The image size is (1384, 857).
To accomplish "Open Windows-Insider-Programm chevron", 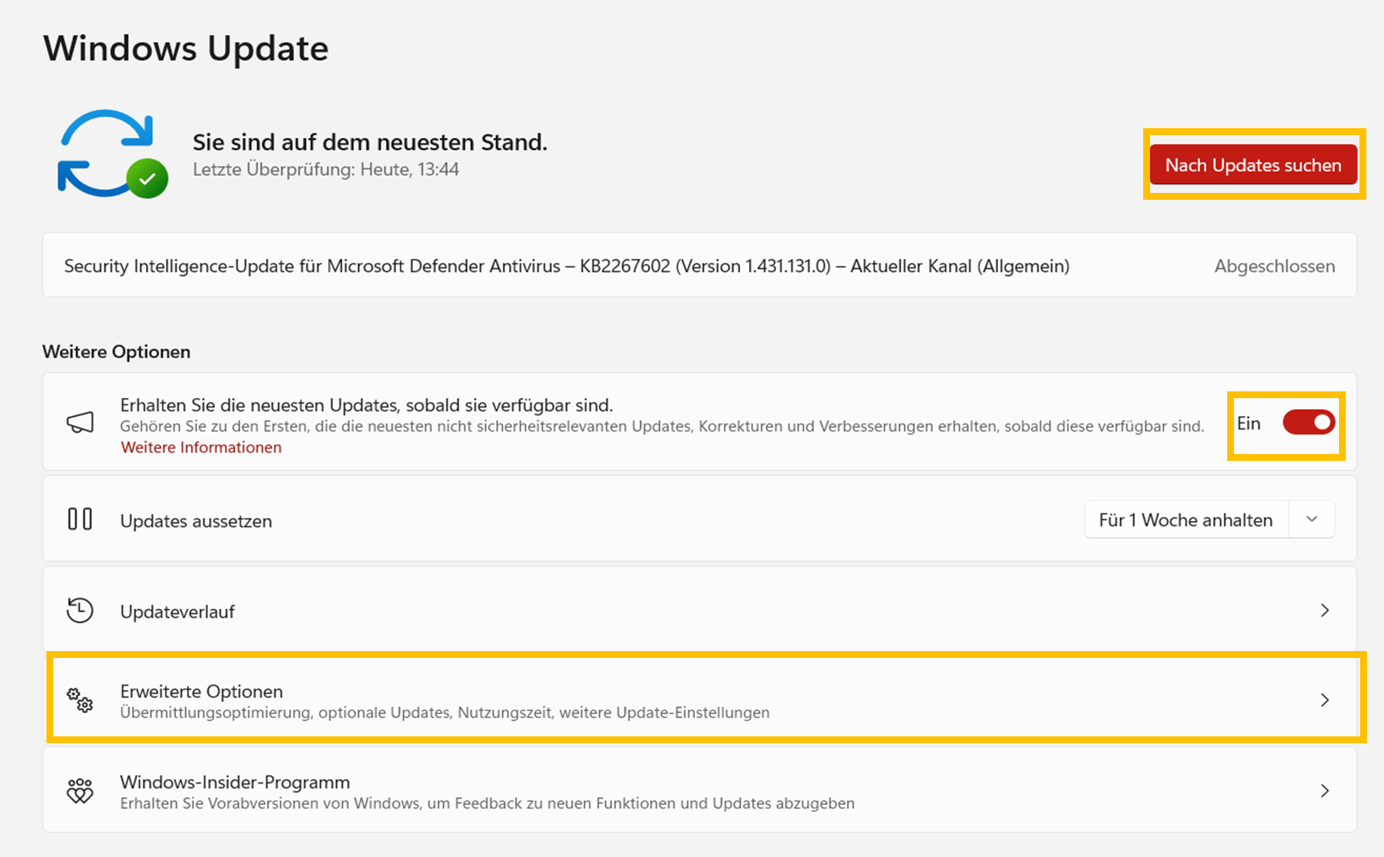I will [1325, 791].
